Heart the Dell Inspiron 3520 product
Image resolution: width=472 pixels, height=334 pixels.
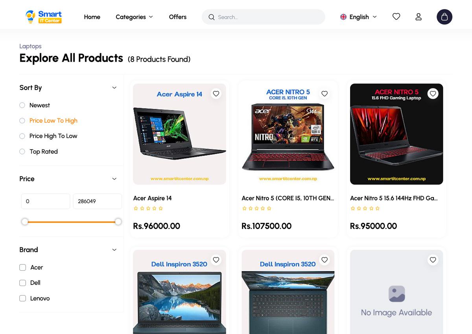point(216,260)
